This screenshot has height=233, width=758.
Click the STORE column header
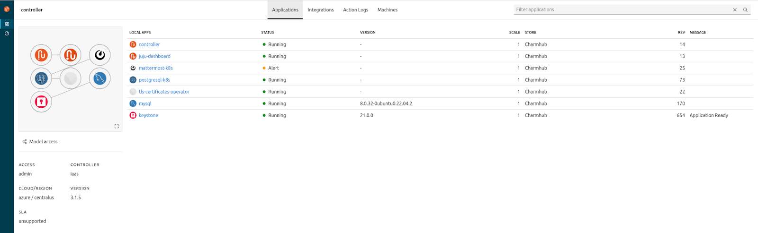pyautogui.click(x=531, y=33)
